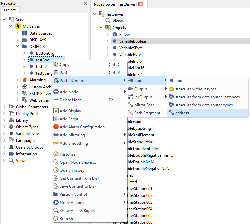Expand the Variable Types node
The image size is (250, 224).
(x=4, y=133)
